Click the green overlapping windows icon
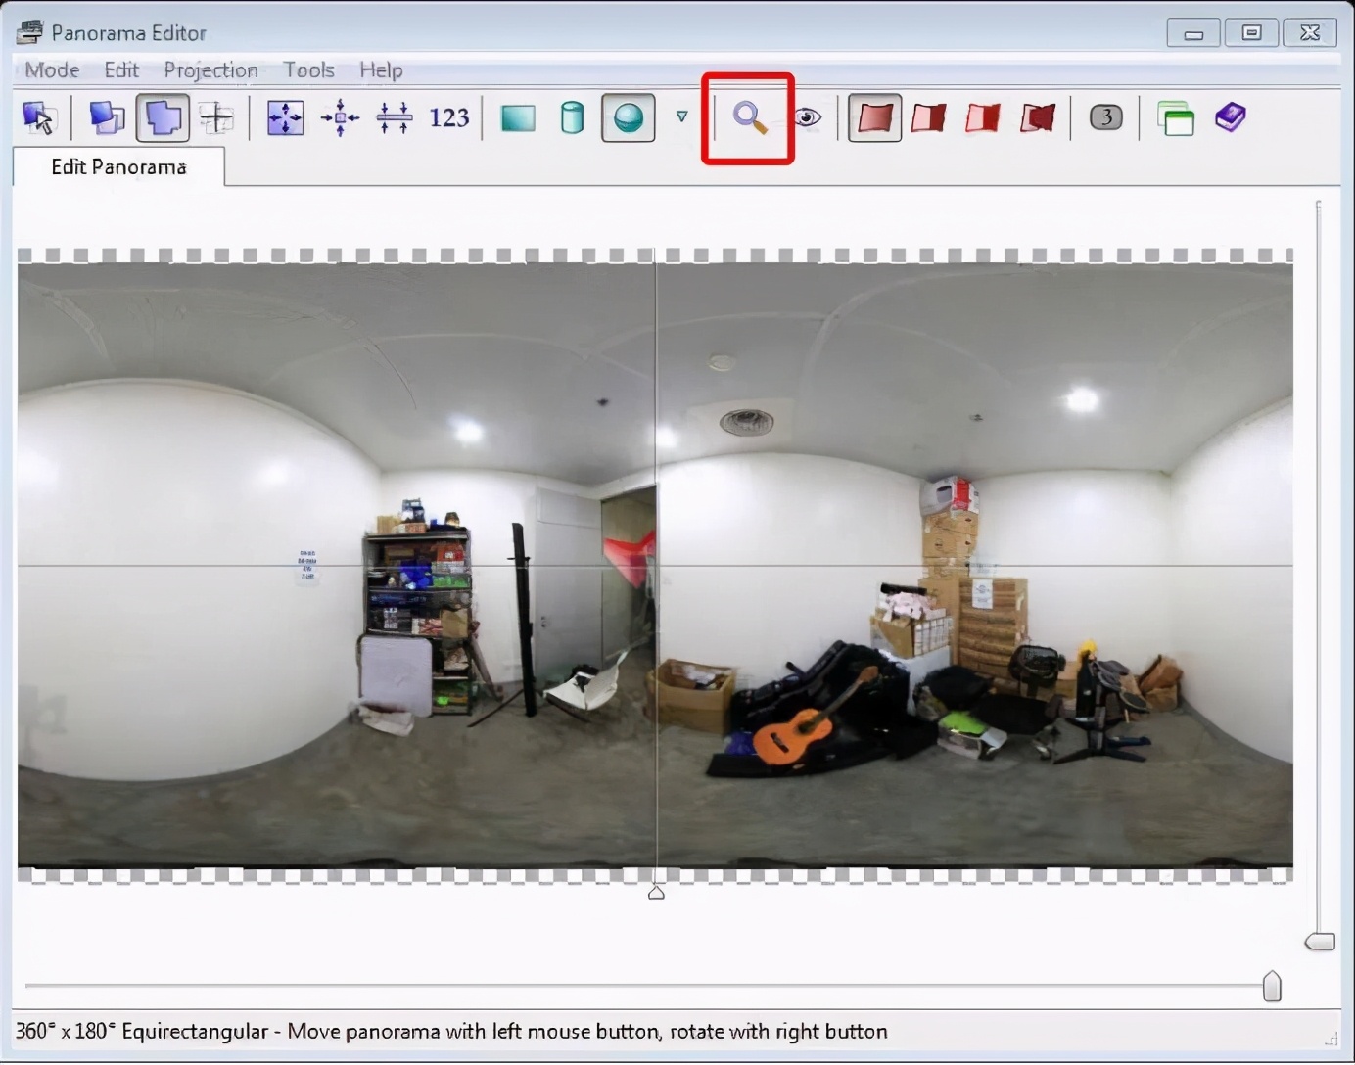This screenshot has height=1065, width=1355. pos(1175,118)
